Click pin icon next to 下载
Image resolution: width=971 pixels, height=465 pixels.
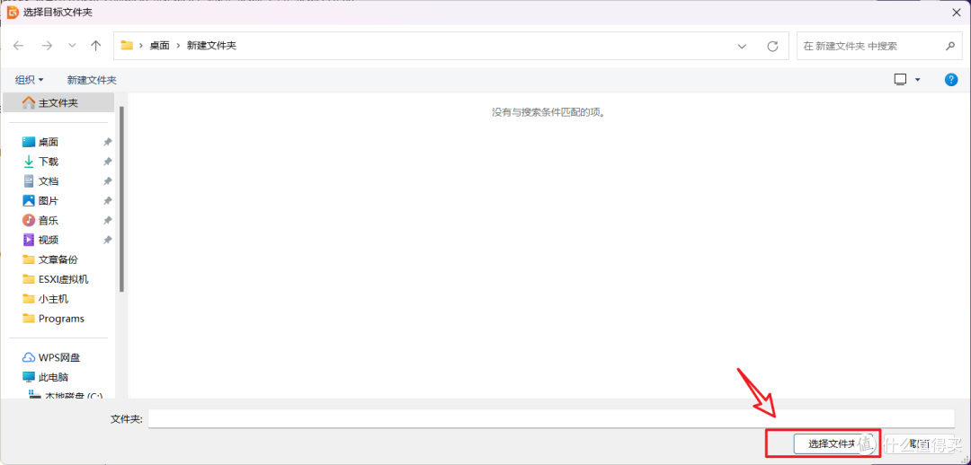tap(107, 162)
